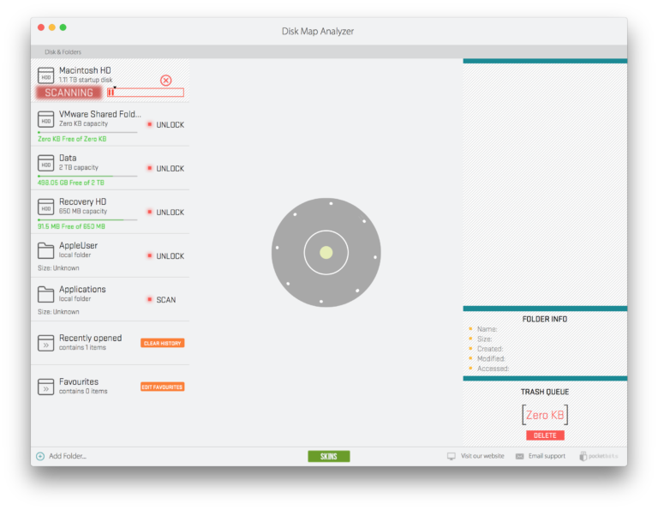This screenshot has height=510, width=658.
Task: Click the green zoom window button
Action: pos(63,27)
